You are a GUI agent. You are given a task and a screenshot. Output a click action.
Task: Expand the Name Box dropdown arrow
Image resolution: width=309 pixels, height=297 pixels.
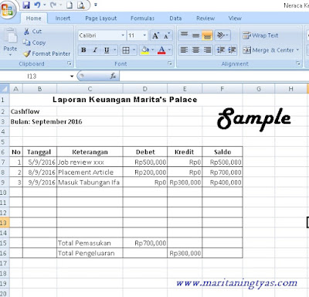click(72, 76)
